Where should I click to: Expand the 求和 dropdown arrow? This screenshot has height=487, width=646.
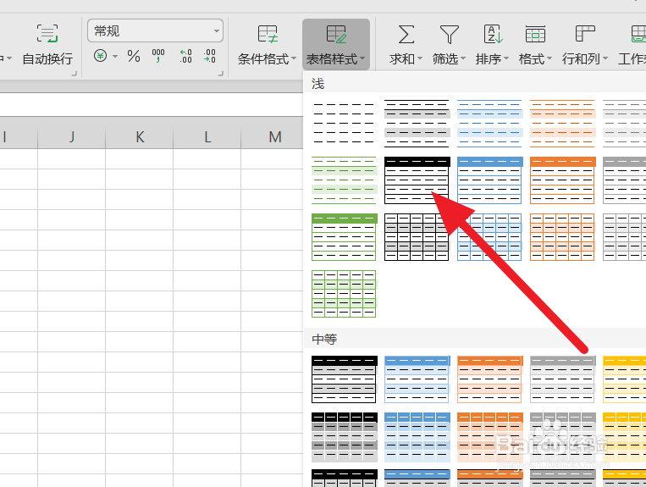coord(420,58)
